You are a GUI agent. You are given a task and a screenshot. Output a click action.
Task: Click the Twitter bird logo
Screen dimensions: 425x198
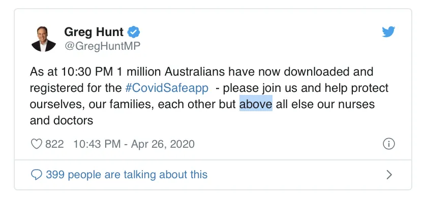tap(388, 32)
